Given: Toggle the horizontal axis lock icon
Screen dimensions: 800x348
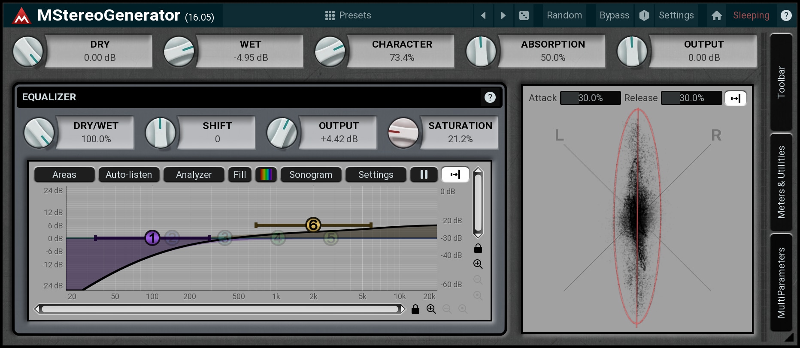Looking at the screenshot, I should (415, 309).
